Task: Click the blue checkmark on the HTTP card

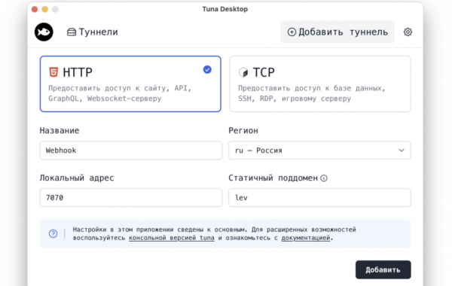Action: (x=207, y=69)
